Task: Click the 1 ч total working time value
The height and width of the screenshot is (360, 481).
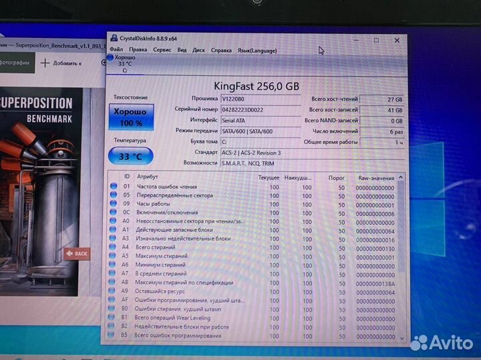Action: pos(382,143)
